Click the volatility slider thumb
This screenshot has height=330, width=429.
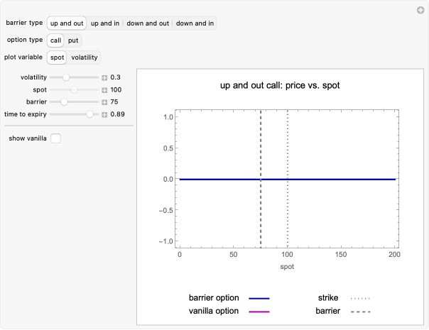coord(66,77)
